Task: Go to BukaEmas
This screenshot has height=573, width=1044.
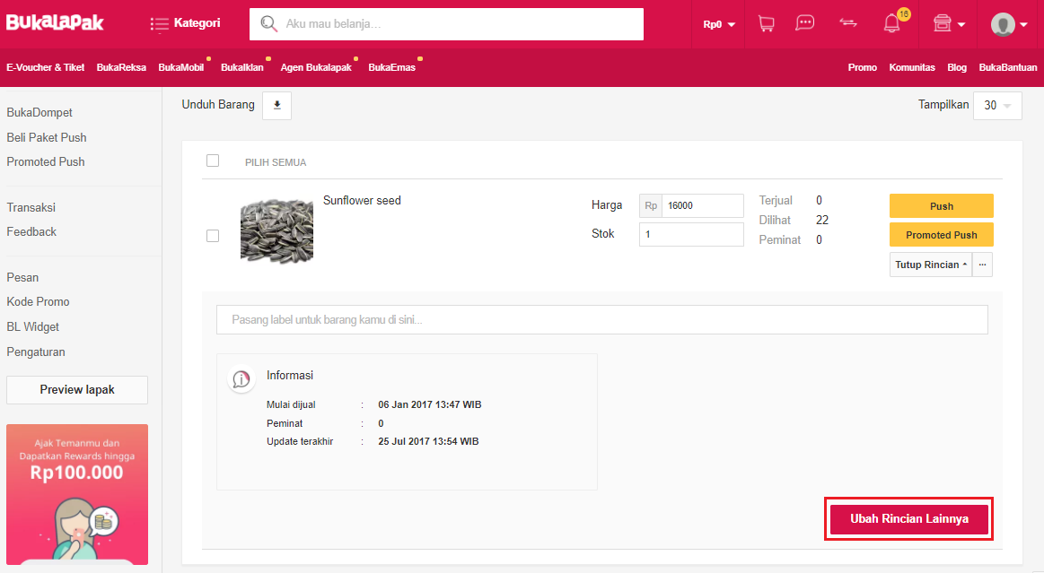Action: [392, 68]
